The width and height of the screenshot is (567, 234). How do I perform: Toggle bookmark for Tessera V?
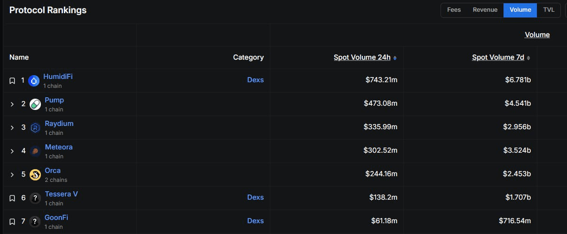12,198
